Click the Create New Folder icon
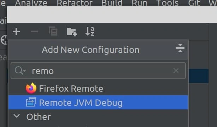Image resolution: width=217 pixels, height=127 pixels. click(x=72, y=32)
